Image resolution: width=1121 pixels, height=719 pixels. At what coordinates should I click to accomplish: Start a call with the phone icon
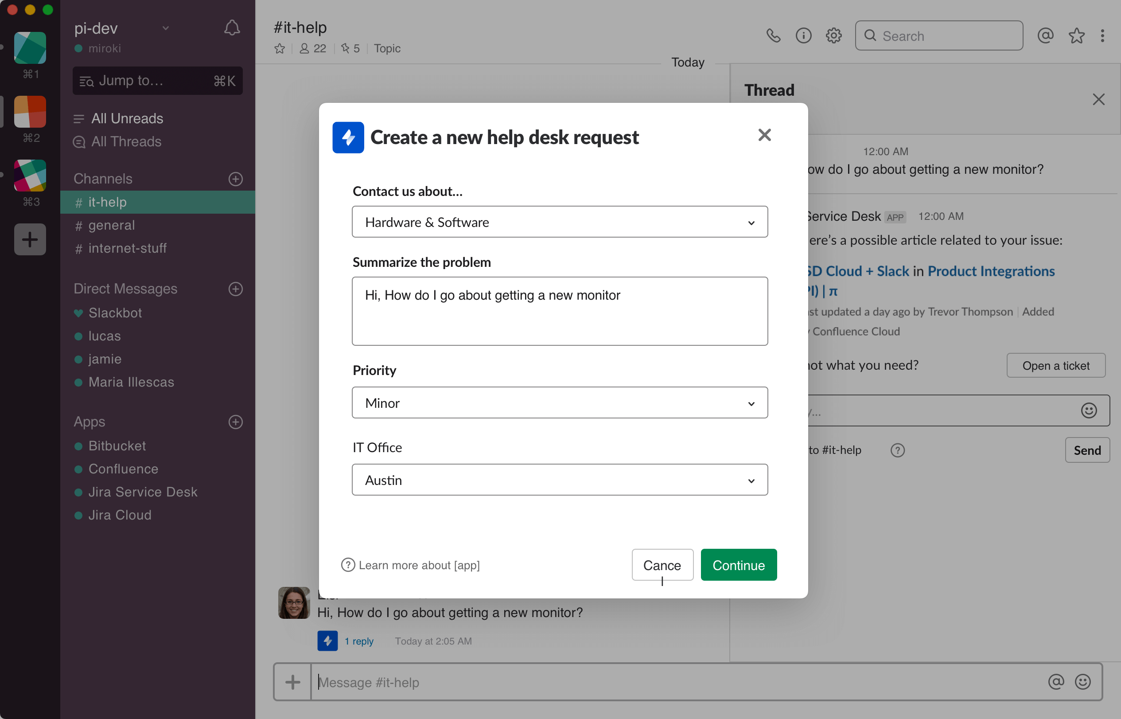point(773,35)
